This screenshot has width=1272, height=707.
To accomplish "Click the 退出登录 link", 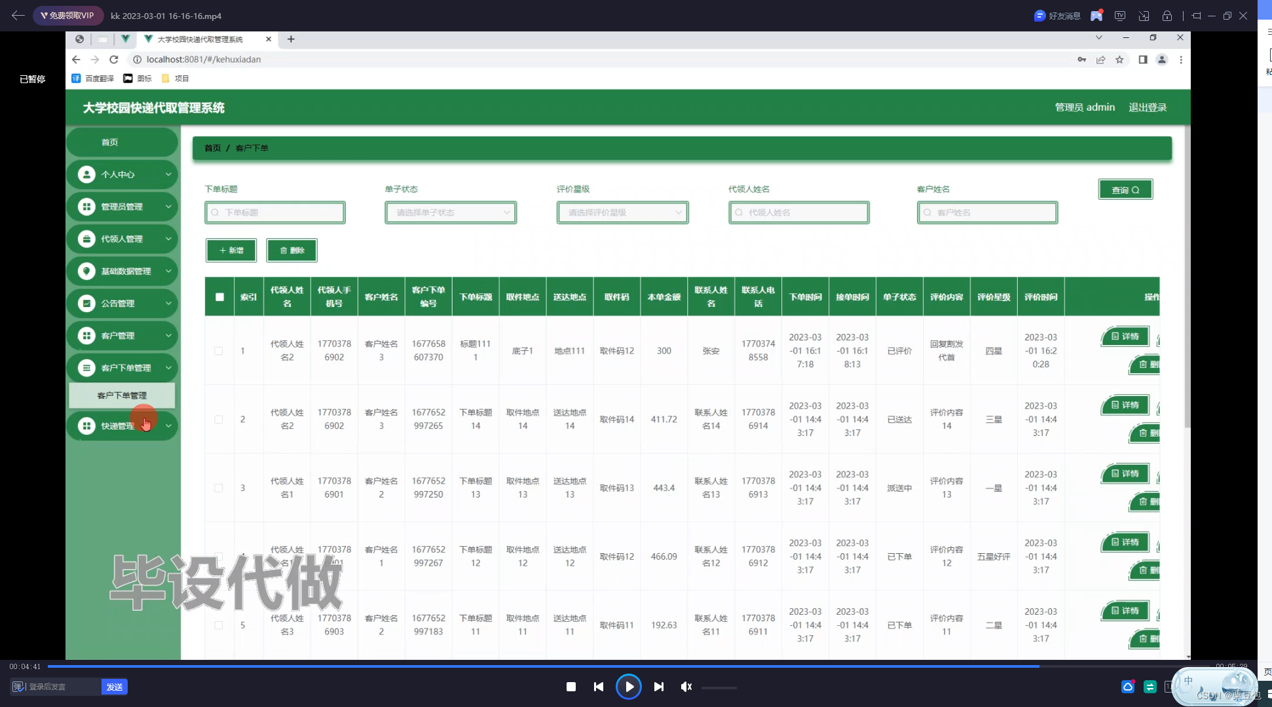I will (1147, 107).
